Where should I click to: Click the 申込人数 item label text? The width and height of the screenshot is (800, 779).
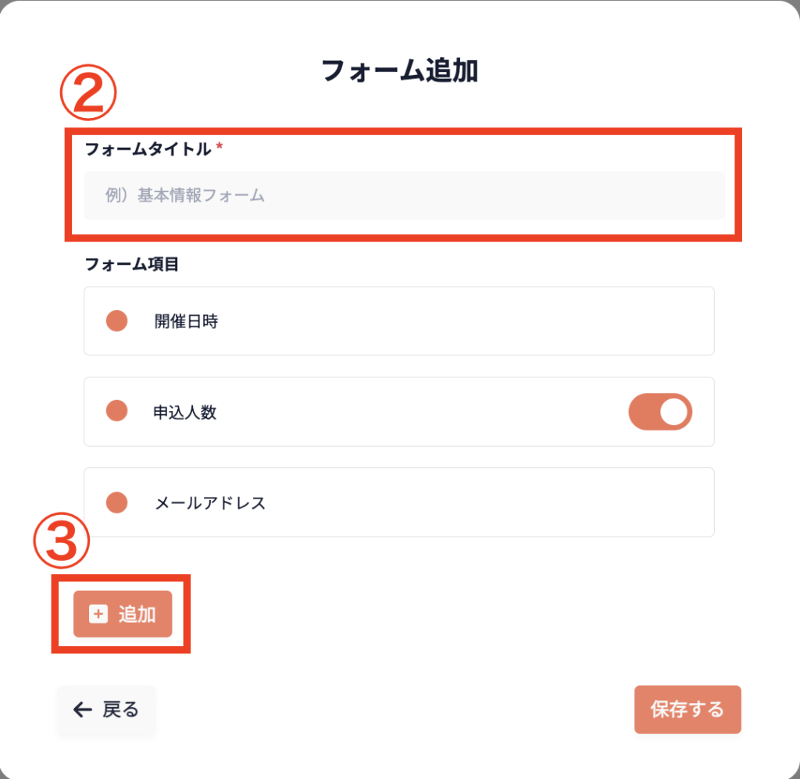pyautogui.click(x=185, y=412)
